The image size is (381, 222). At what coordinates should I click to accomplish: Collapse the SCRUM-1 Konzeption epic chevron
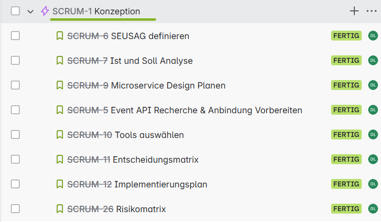click(30, 11)
